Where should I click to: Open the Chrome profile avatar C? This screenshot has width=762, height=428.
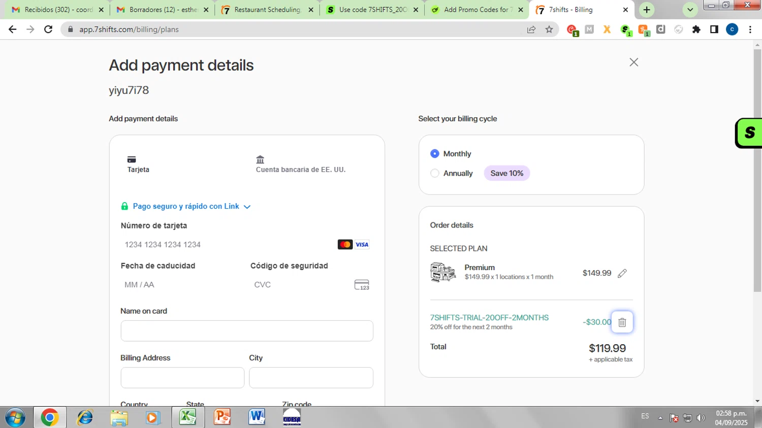(x=732, y=29)
